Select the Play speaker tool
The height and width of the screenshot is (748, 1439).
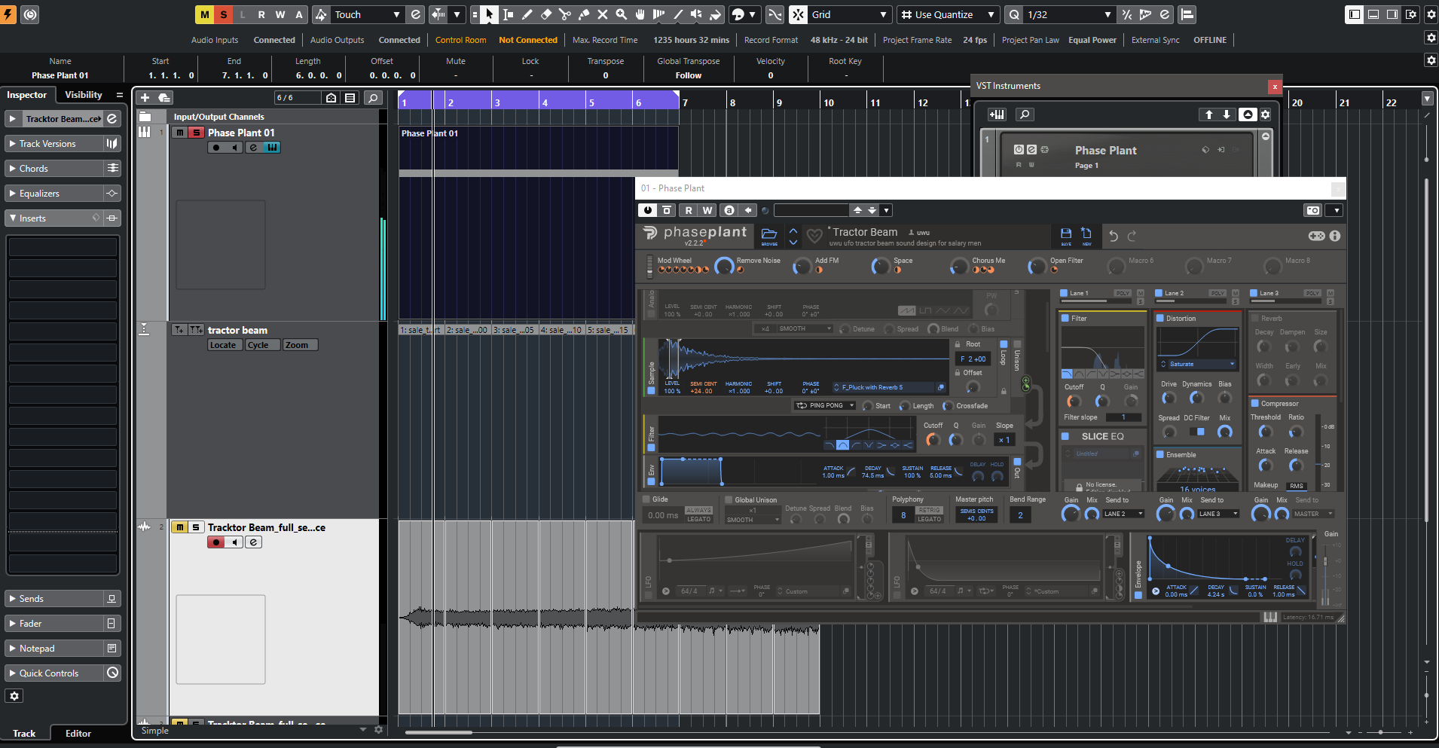[696, 14]
